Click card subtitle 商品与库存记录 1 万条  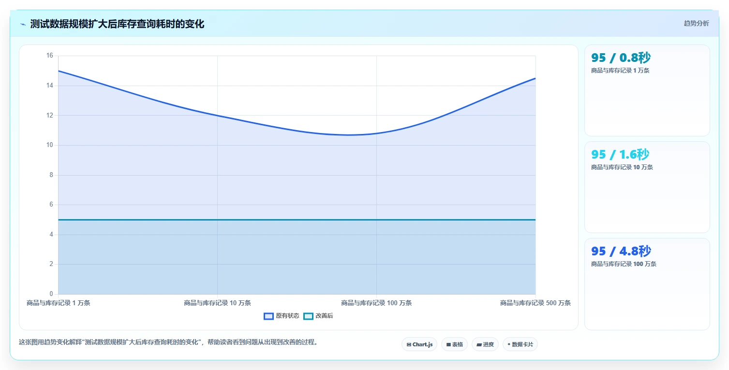pos(620,71)
